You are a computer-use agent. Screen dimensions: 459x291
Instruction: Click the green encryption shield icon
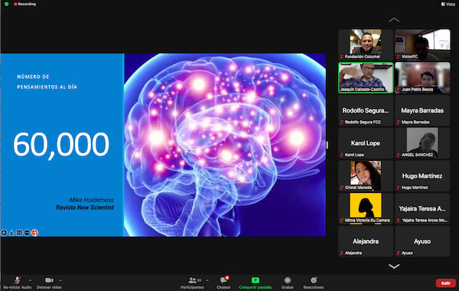[6, 4]
